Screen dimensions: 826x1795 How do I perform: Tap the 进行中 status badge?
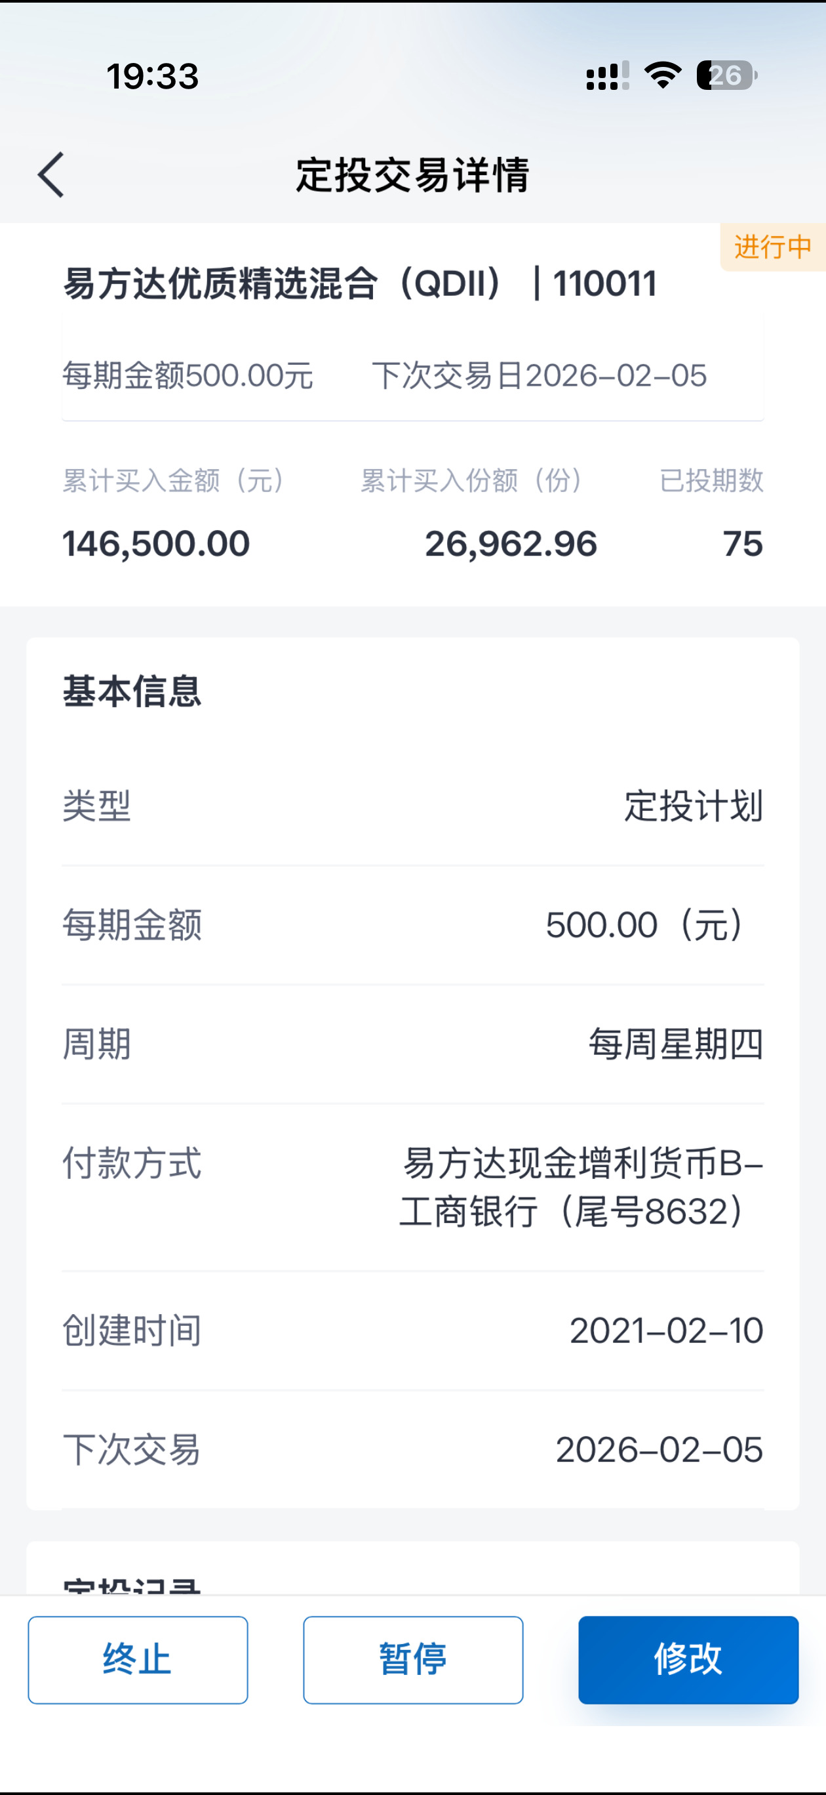coord(772,247)
